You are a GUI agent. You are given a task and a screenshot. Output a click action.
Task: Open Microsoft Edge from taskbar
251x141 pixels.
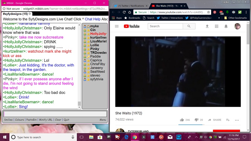126,137
